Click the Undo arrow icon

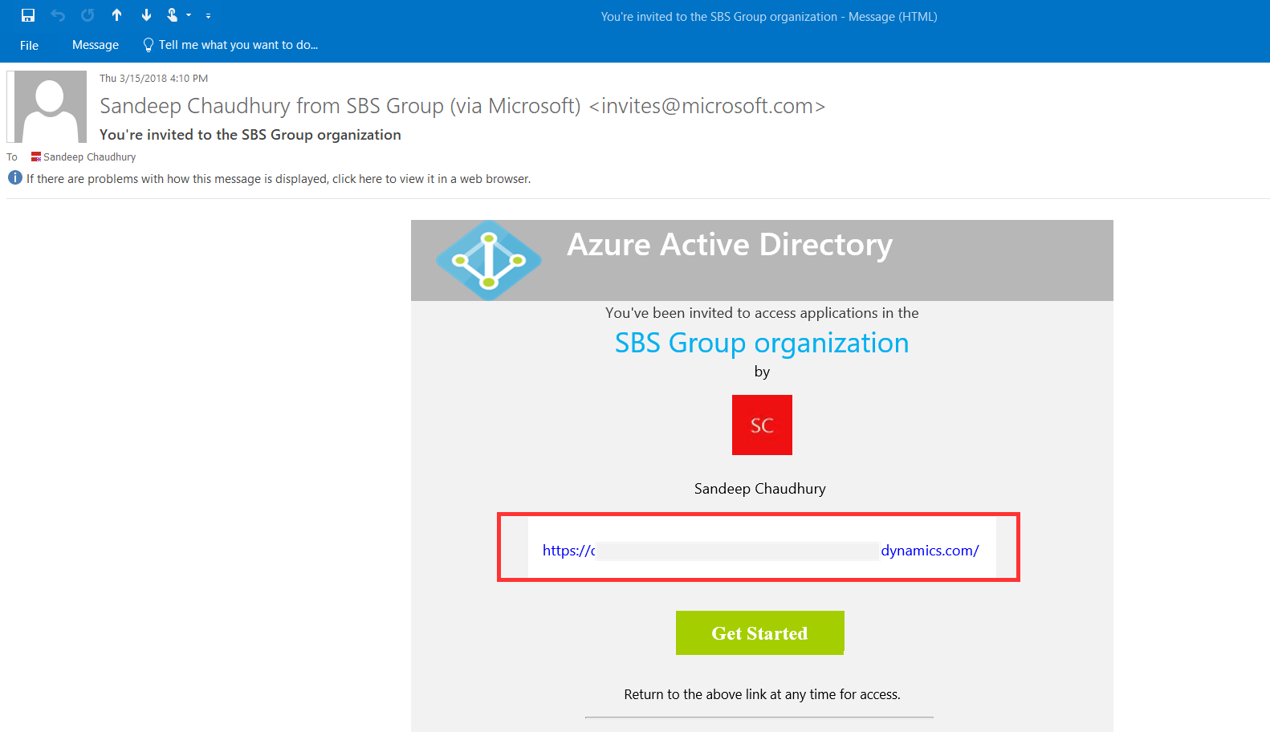click(x=58, y=15)
